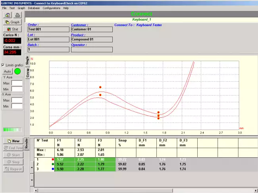The image size is (258, 193).
Task: Click the empty Operator field
Action: pyautogui.click(x=92, y=50)
